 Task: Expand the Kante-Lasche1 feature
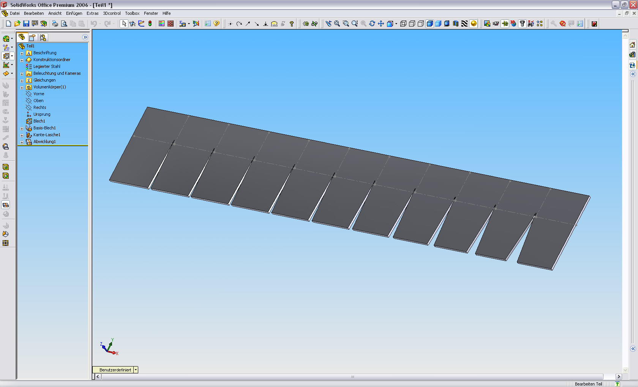(22, 135)
